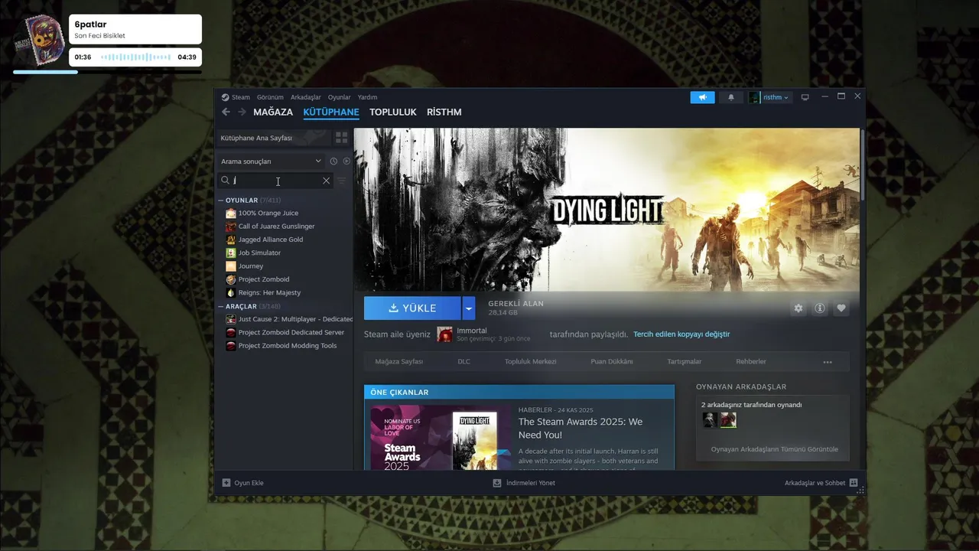Go forward with the right arrow
Screen dimensions: 979x551
pos(242,112)
